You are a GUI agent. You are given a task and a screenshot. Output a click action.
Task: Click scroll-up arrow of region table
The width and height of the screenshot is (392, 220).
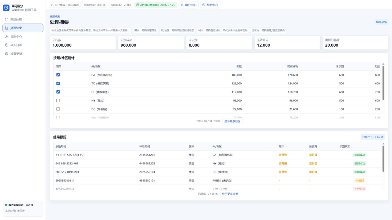(383, 64)
